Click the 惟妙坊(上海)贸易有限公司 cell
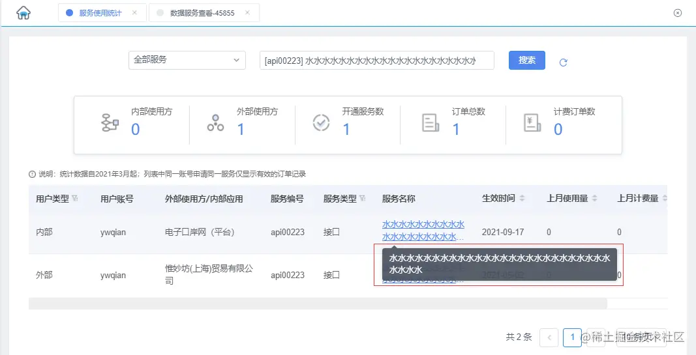696x355 pixels. point(209,275)
